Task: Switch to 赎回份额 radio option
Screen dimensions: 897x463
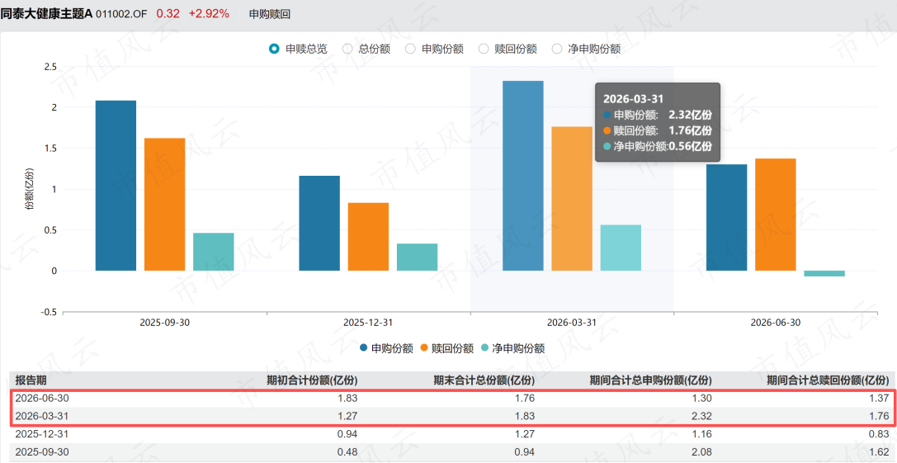Action: 484,49
